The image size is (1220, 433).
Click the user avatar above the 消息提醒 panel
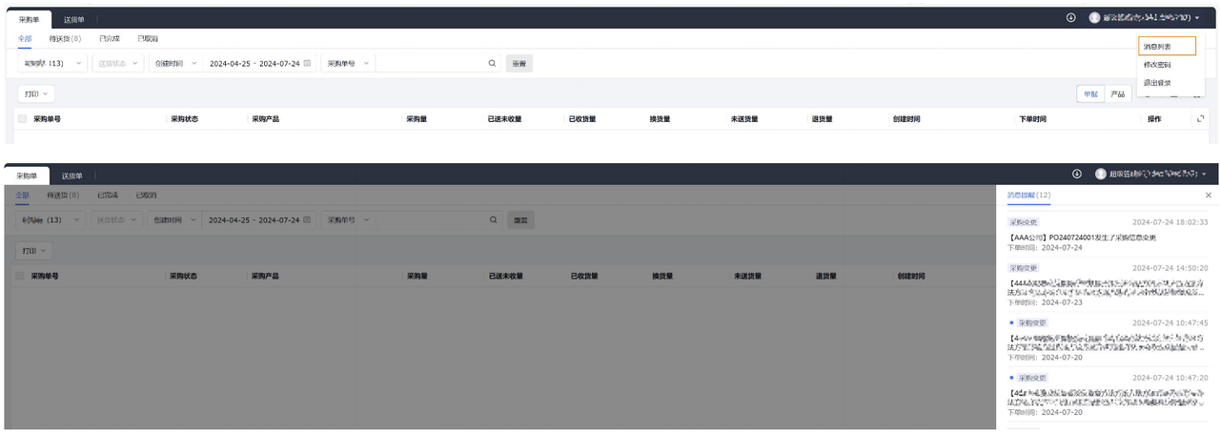click(1101, 175)
